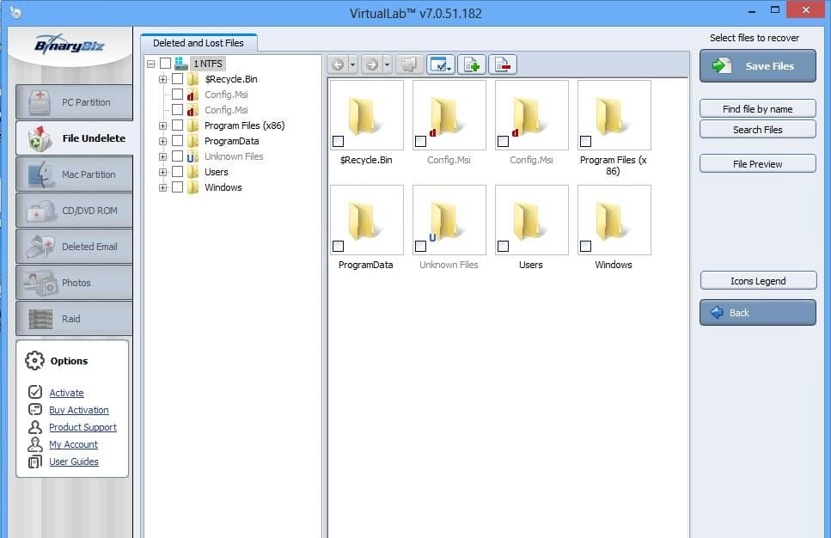Open the CD/DVD ROM module
Viewport: 831px width, 538px height.
tap(74, 211)
